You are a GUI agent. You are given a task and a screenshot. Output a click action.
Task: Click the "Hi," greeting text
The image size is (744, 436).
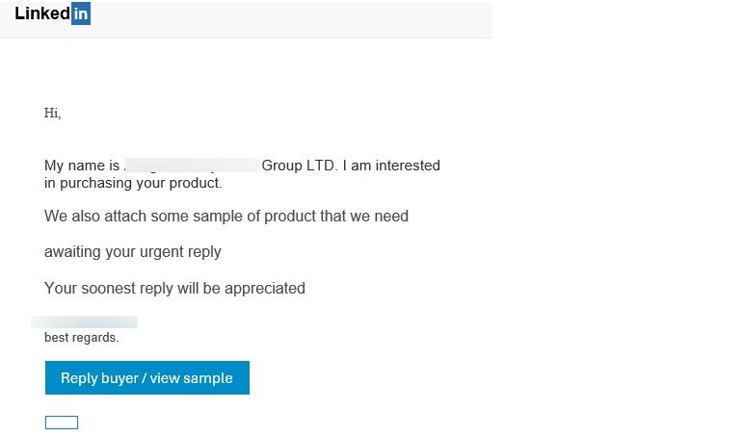52,114
